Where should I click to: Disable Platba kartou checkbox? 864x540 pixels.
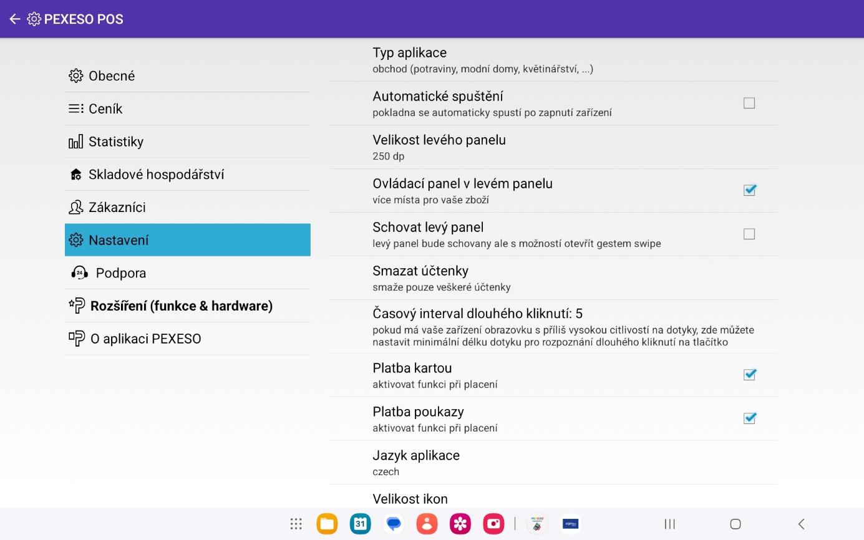tap(749, 375)
